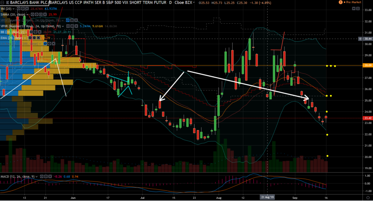Collapse the indicator legend with minus box icon
Screen dimensions: 373x201
coord(2,3)
